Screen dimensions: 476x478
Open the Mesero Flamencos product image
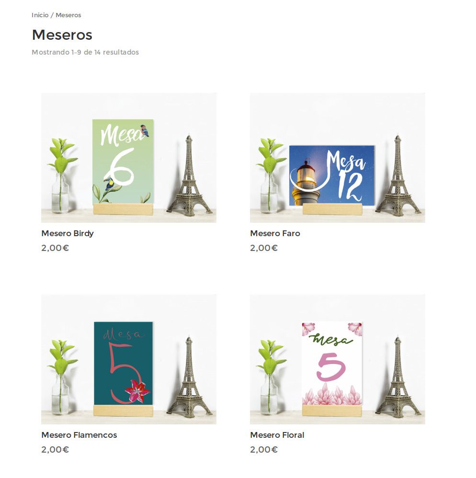coord(129,359)
